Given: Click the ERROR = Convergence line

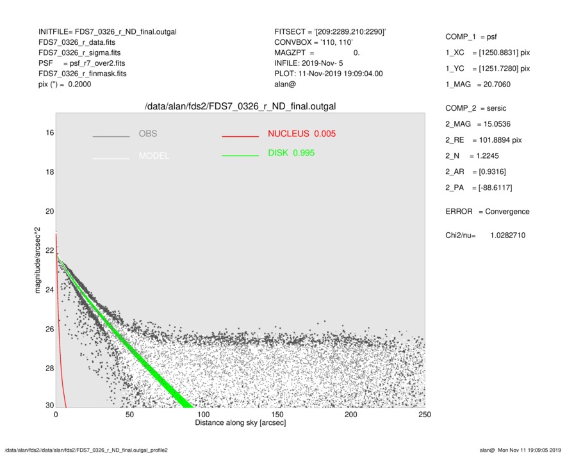Looking at the screenshot, I should click(488, 212).
